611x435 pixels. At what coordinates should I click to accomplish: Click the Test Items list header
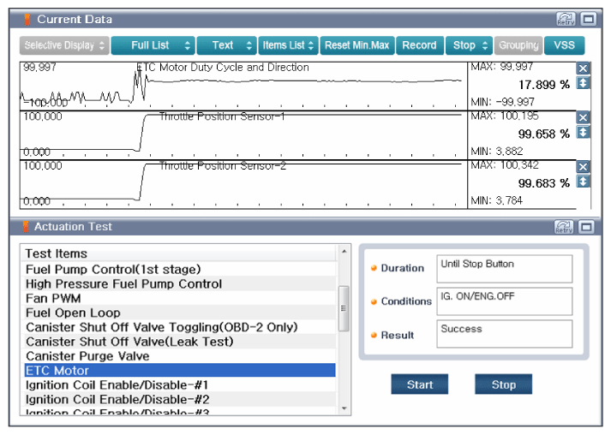[x=180, y=253]
